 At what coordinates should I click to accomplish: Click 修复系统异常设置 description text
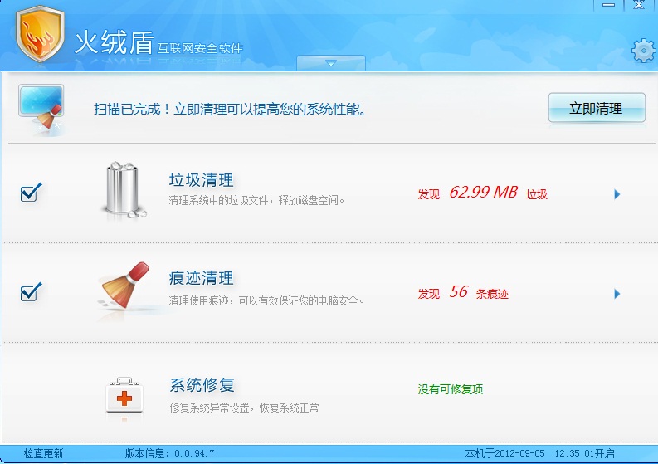coord(244,408)
